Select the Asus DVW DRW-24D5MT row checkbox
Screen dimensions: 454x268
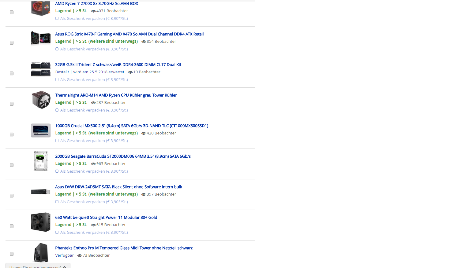(x=12, y=196)
